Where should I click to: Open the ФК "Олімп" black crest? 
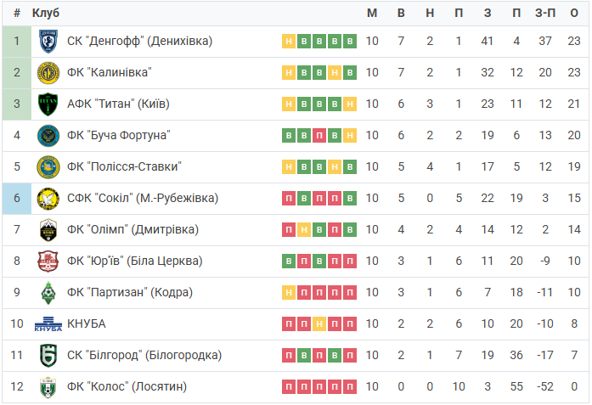(48, 230)
